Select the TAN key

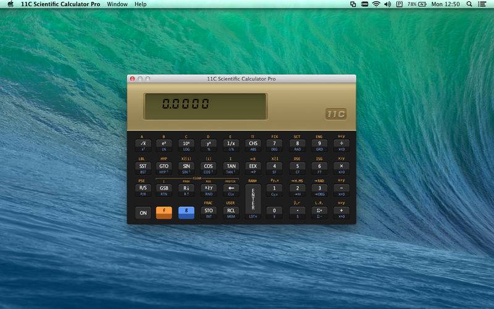[x=231, y=168]
